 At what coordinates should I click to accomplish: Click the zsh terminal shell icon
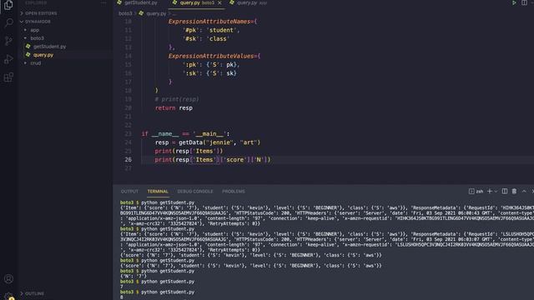click(x=471, y=192)
